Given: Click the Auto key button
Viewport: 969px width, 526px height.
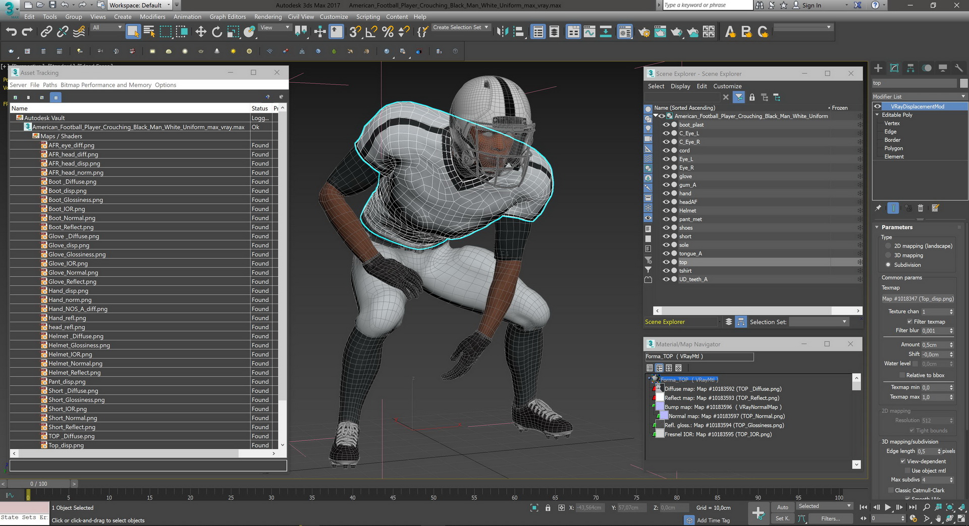Looking at the screenshot, I should [x=782, y=507].
